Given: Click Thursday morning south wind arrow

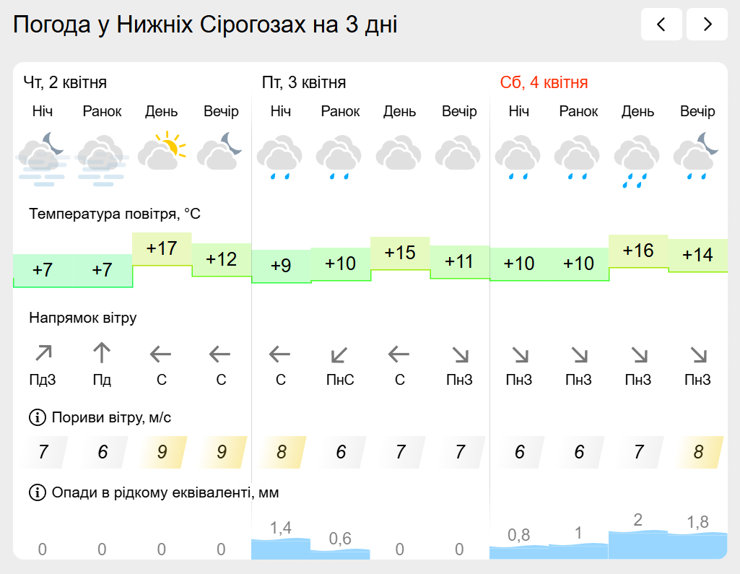Looking at the screenshot, I should [x=102, y=354].
